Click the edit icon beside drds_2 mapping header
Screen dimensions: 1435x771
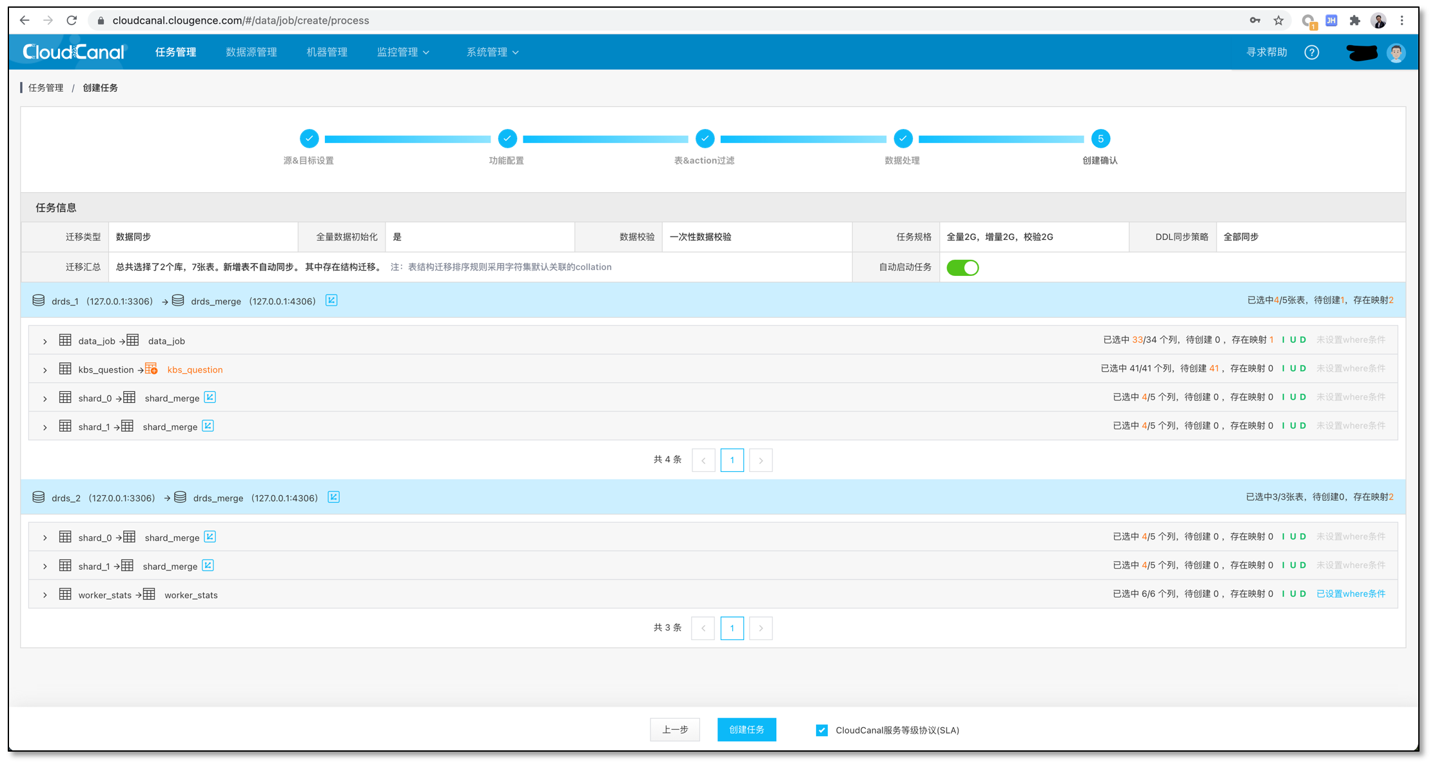pos(333,497)
